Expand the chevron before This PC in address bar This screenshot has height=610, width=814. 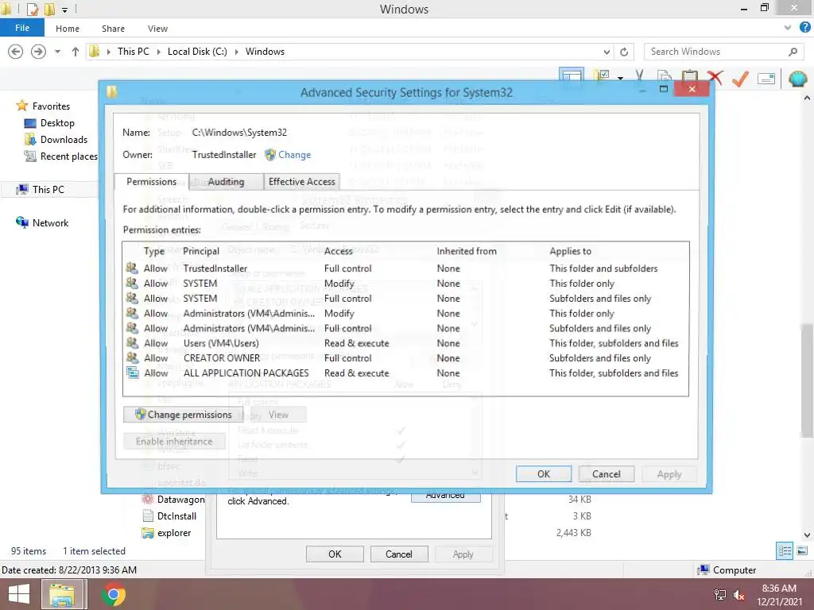coord(108,52)
